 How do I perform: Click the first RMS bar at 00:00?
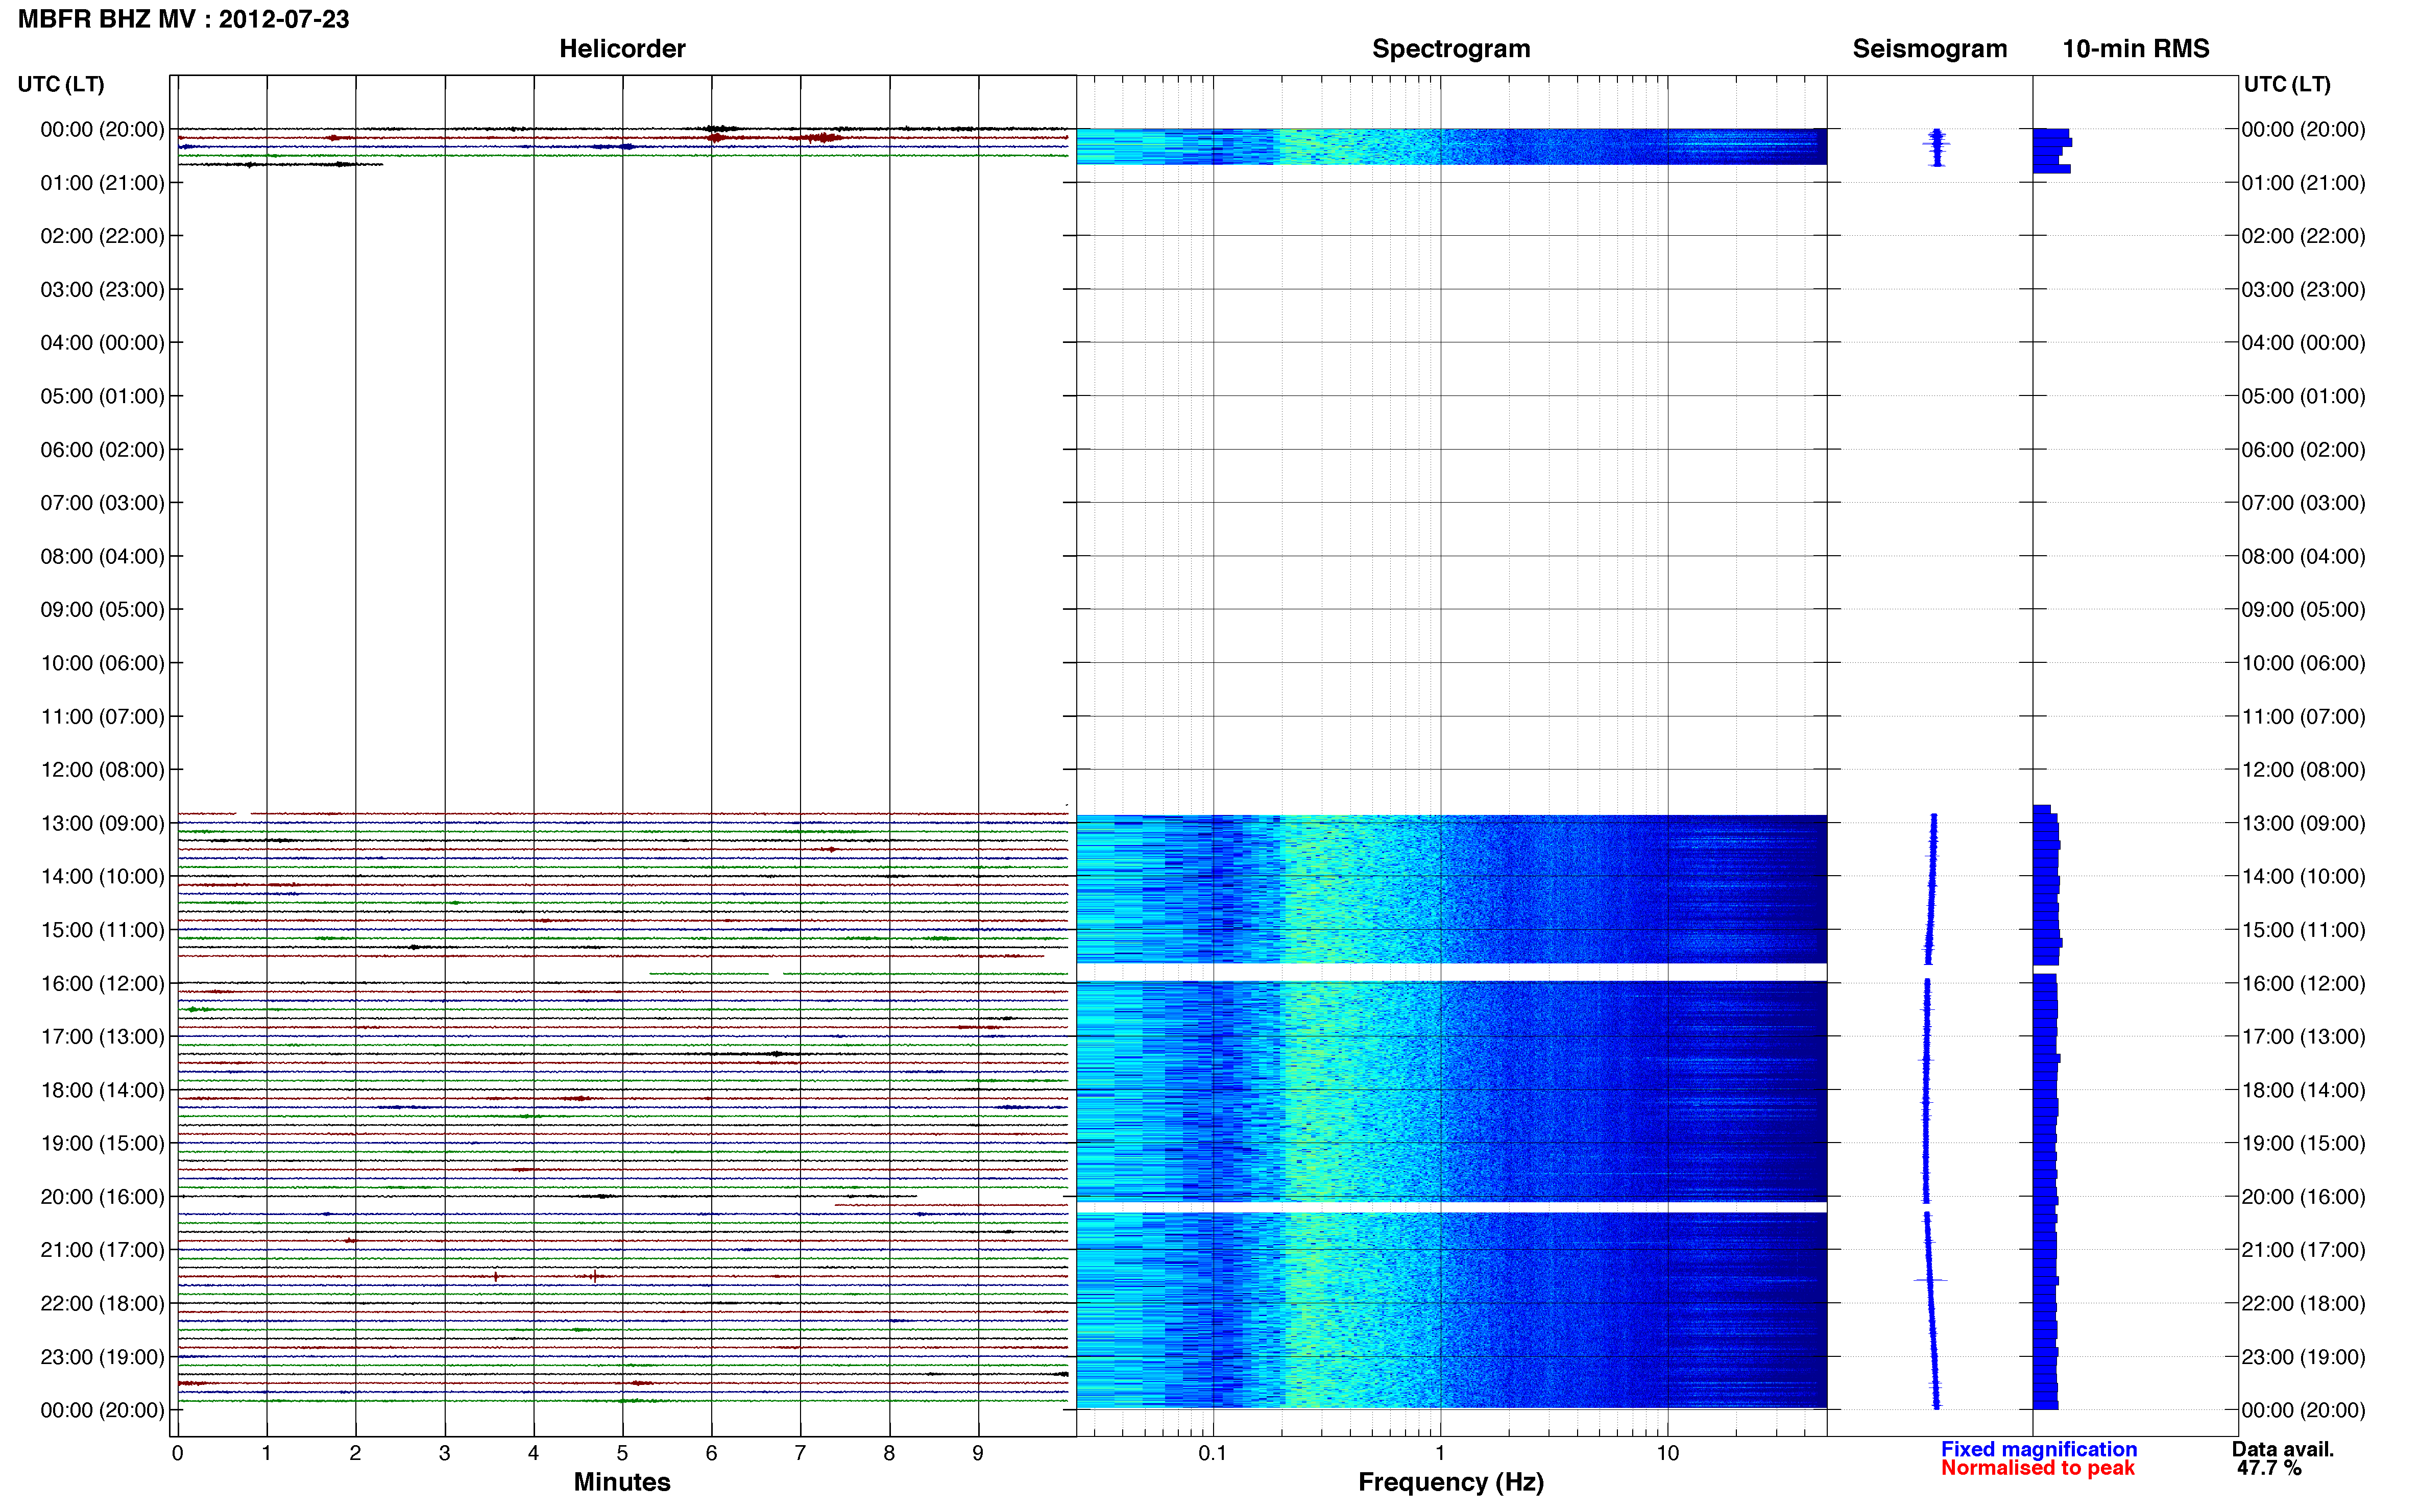[2051, 133]
